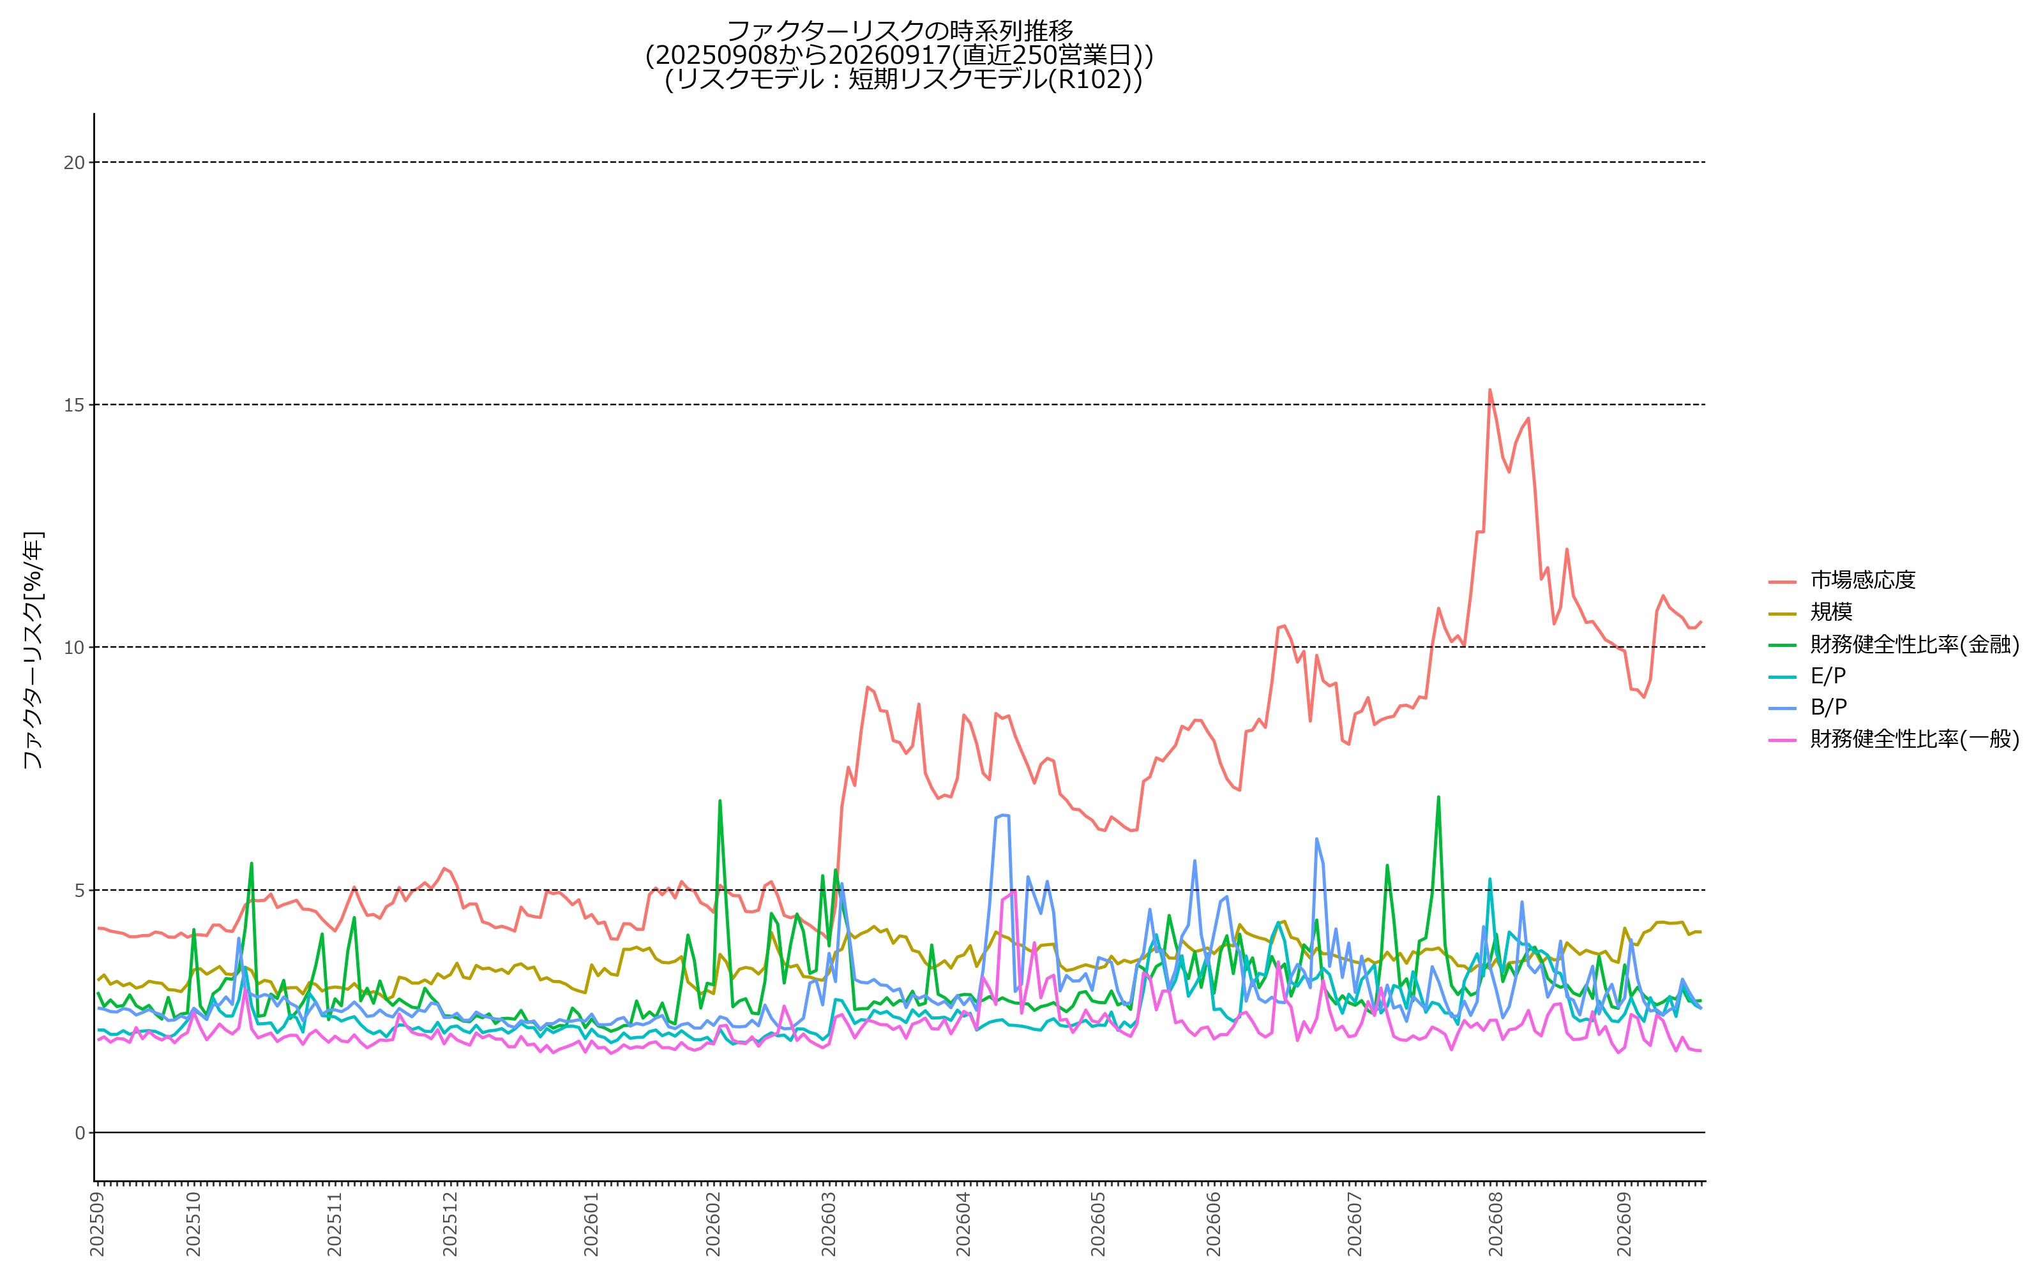Image resolution: width=2043 pixels, height=1276 pixels.
Task: Click the y-axis value 20 label
Action: 74,163
